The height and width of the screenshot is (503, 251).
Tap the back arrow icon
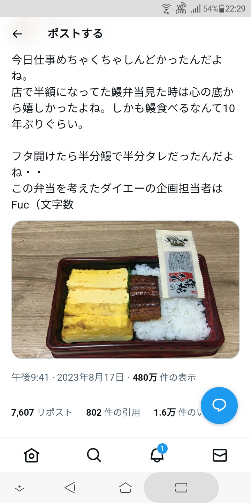coord(17,34)
